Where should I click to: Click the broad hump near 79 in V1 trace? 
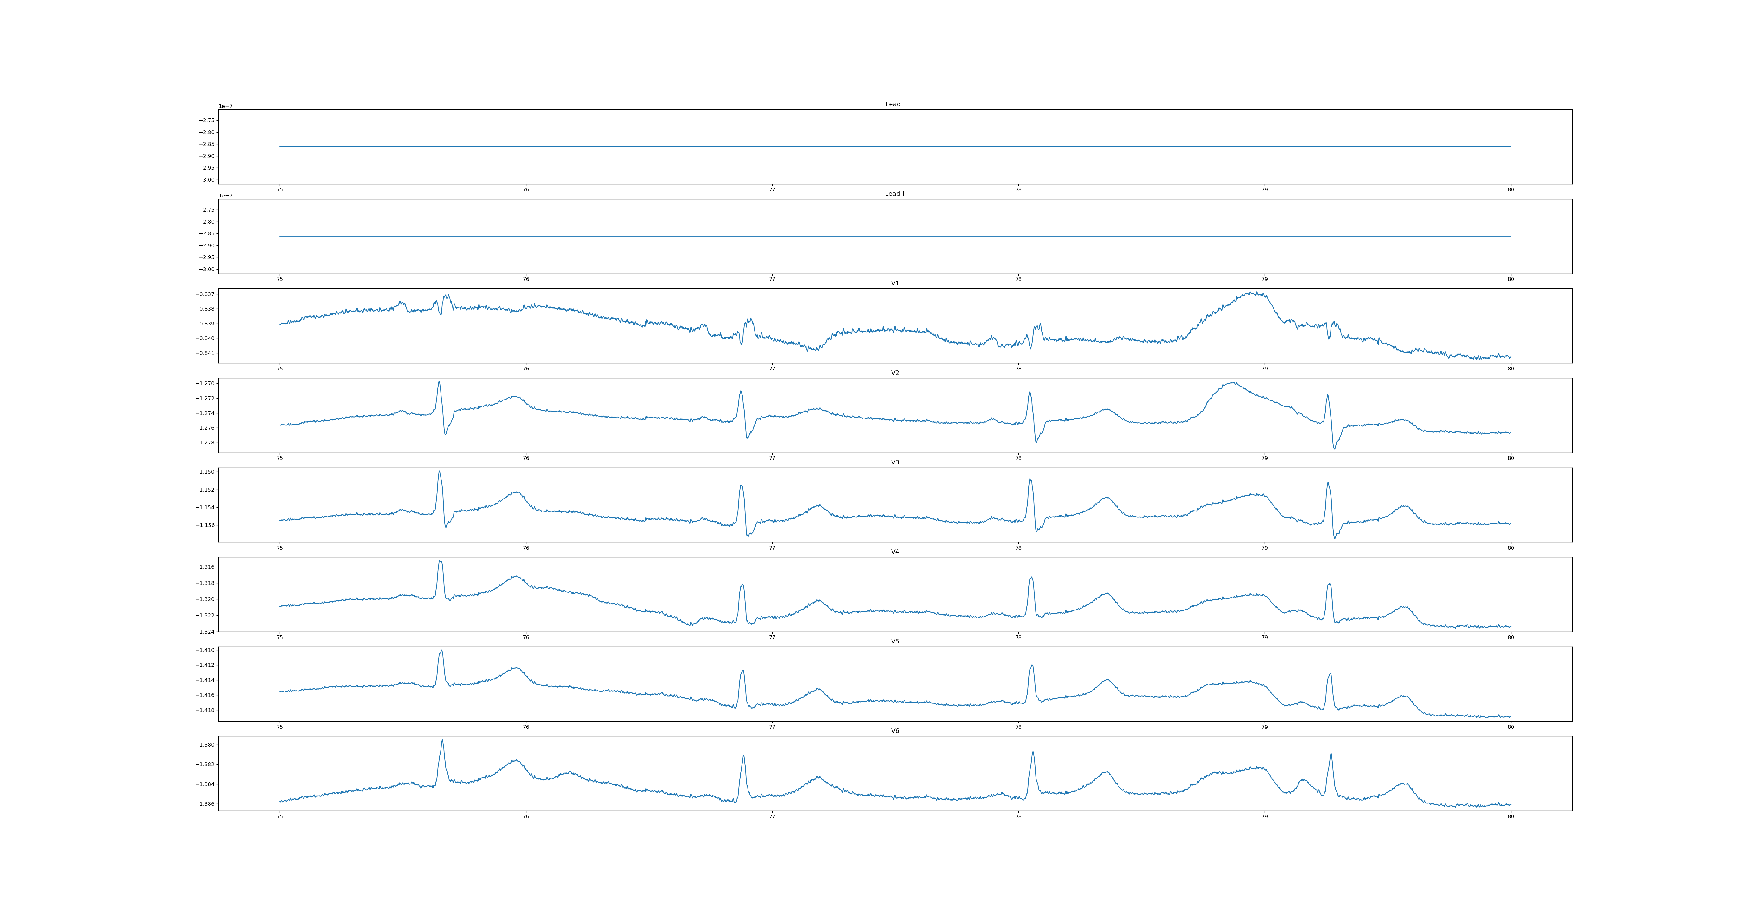[1255, 294]
